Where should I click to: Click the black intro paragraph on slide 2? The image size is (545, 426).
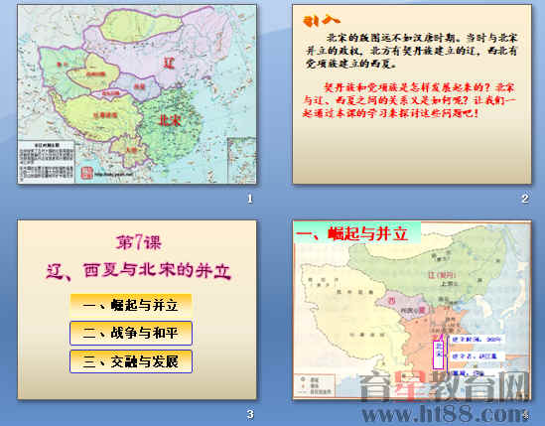(412, 51)
